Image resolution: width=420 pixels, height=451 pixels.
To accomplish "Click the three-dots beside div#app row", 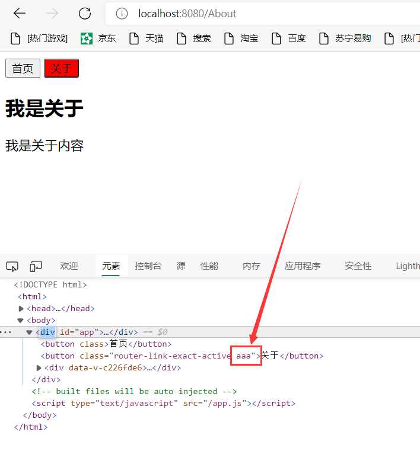I will [x=6, y=332].
